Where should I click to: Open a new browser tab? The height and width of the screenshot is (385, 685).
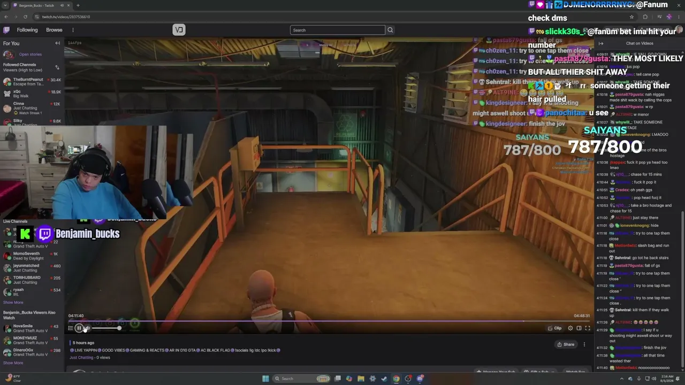(x=78, y=5)
